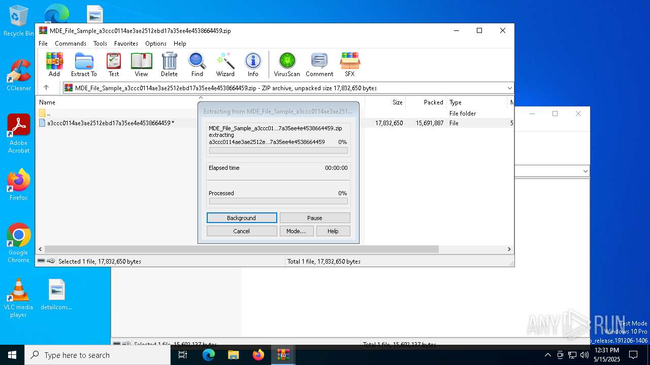This screenshot has width=650, height=365.
Task: Open the File menu
Action: [x=43, y=44]
